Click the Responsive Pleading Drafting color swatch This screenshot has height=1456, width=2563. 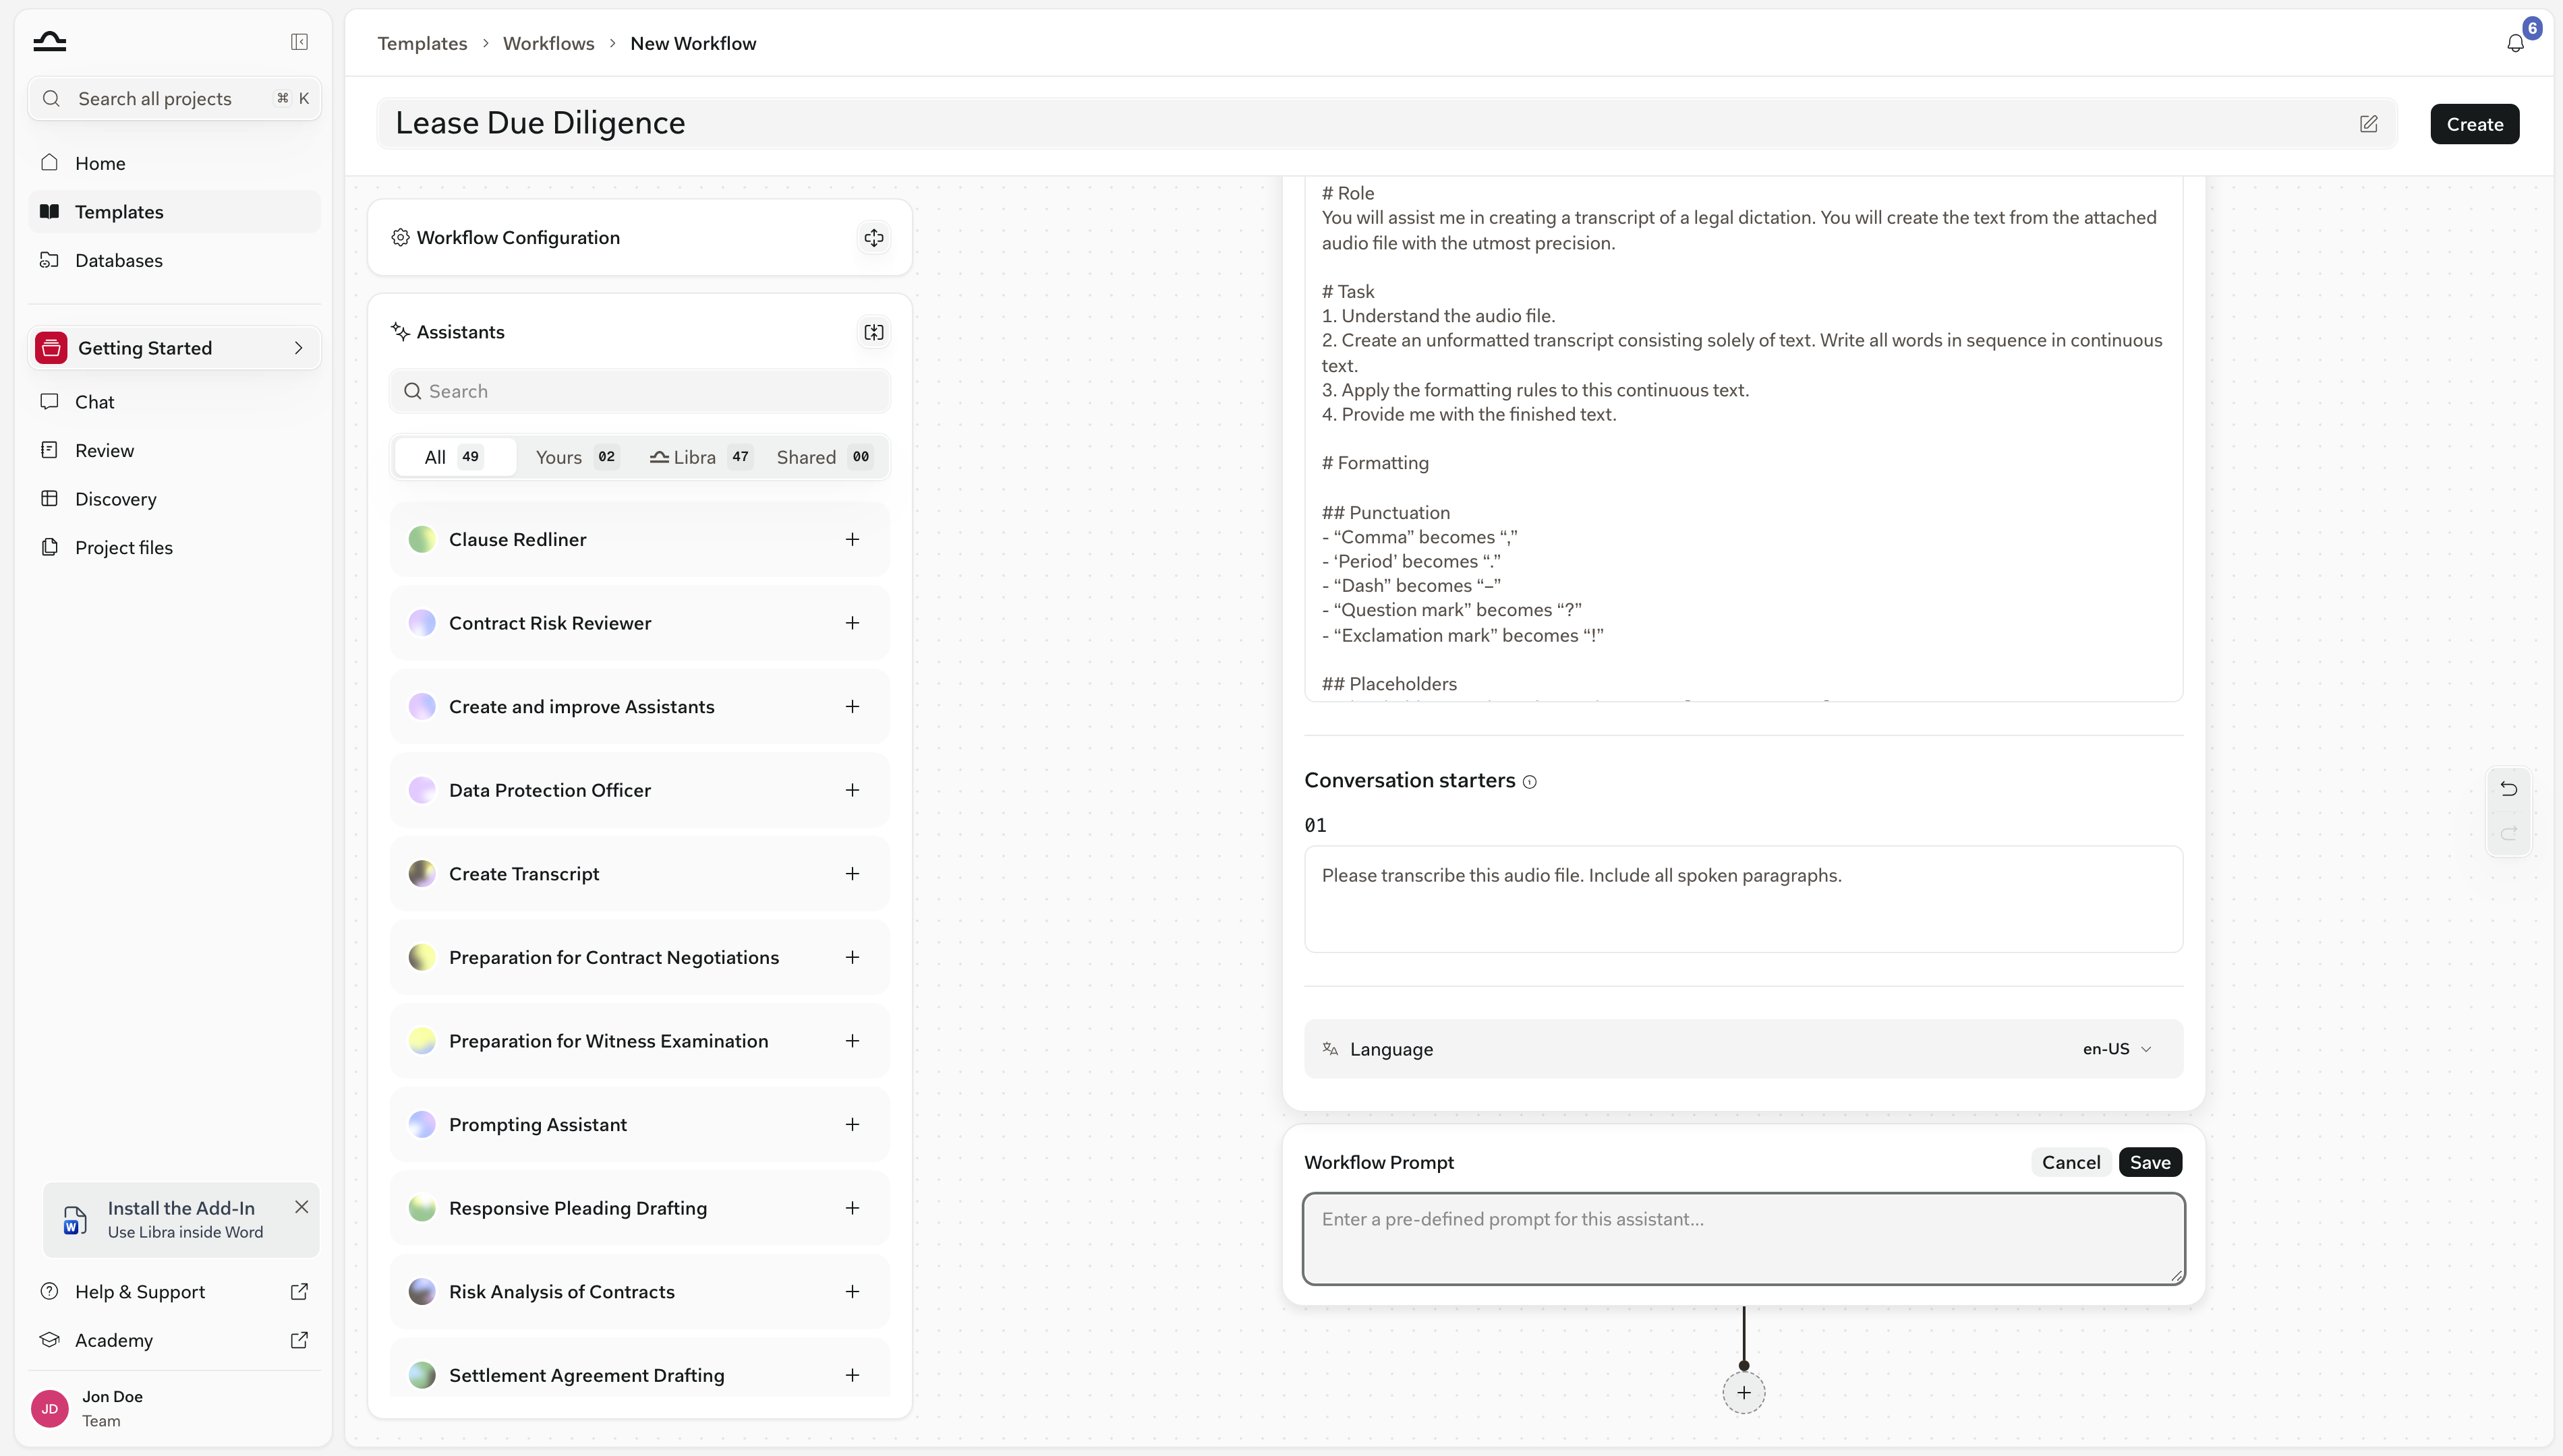point(422,1208)
